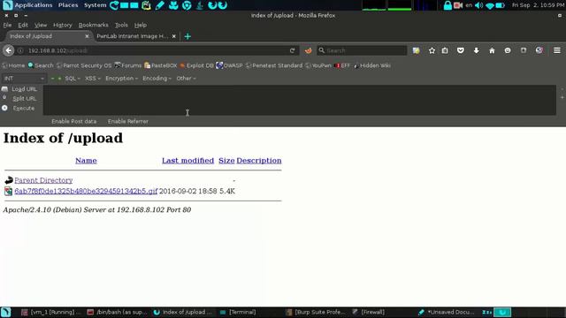Go to the Home page via house icon
This screenshot has width=566, height=318.
[x=492, y=50]
